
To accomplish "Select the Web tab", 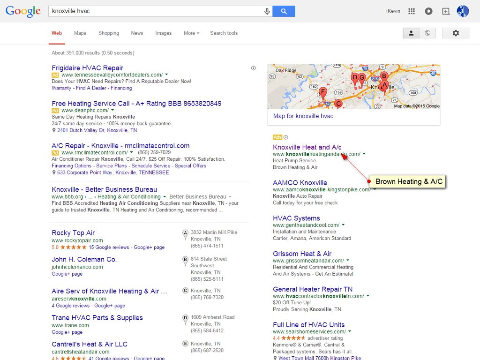I will point(57,33).
